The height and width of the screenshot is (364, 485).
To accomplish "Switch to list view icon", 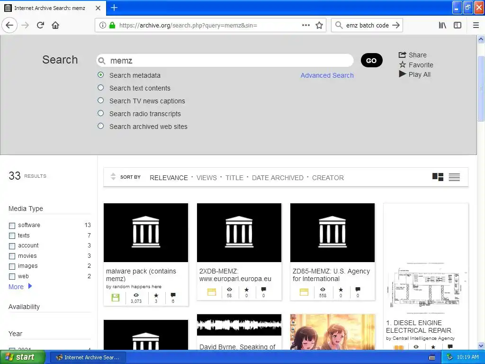I will [454, 177].
